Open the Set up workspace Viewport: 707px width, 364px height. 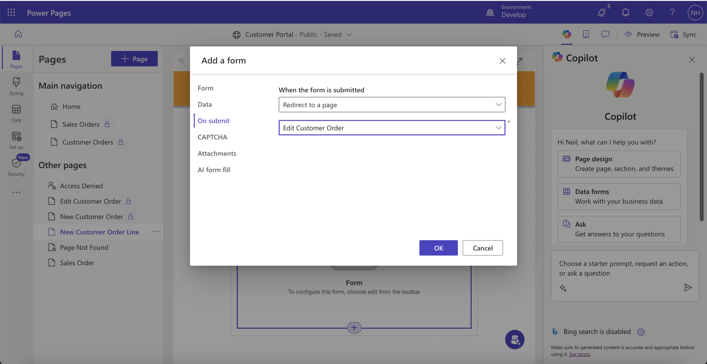(x=16, y=140)
